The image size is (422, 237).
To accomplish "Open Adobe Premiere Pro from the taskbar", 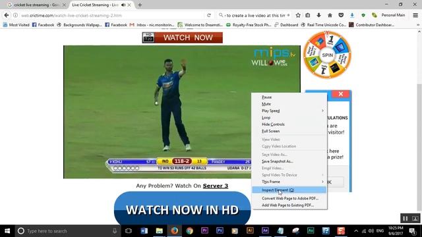I will point(204,231).
